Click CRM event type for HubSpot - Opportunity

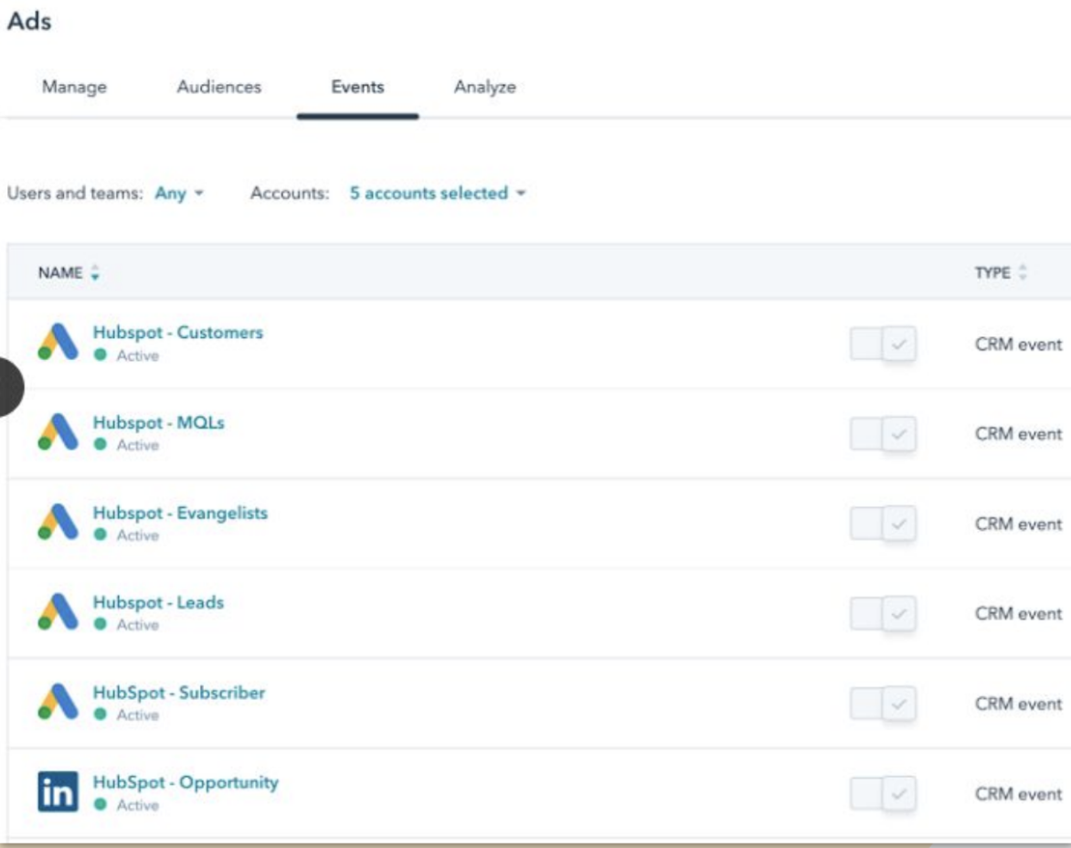click(x=1018, y=793)
